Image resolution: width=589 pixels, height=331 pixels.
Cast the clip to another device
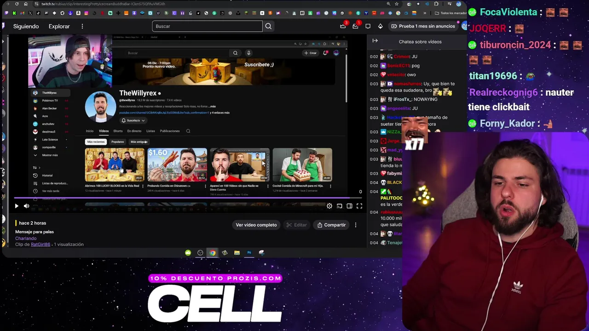(340, 206)
